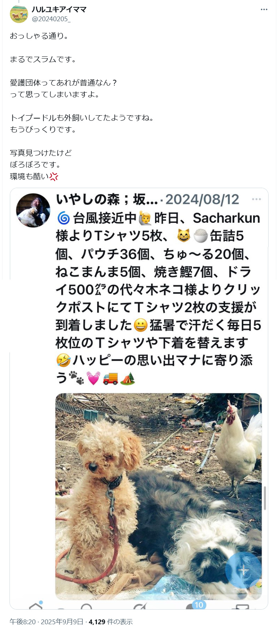This screenshot has width=277, height=633.
Task: Open the poodle and chicken photo
Action: click(x=159, y=497)
